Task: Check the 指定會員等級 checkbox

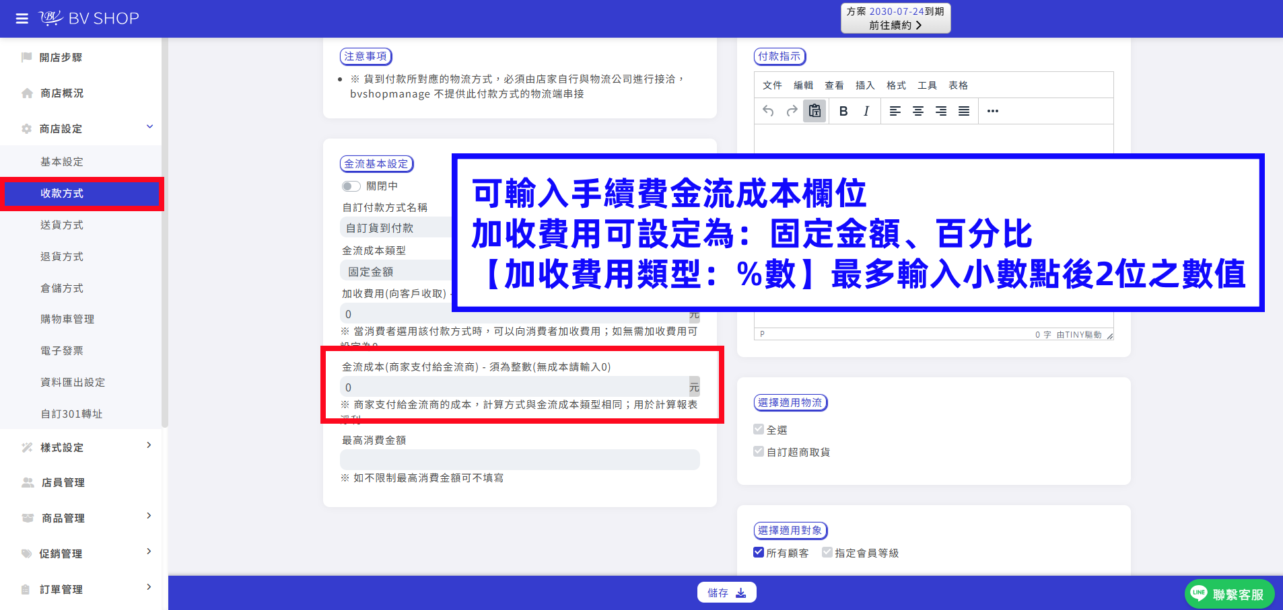Action: point(827,552)
